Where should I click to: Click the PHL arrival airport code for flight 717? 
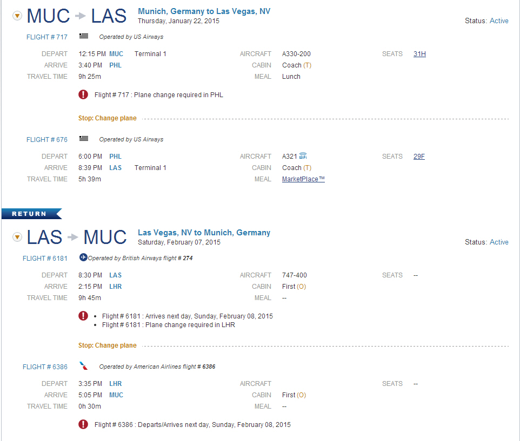116,65
